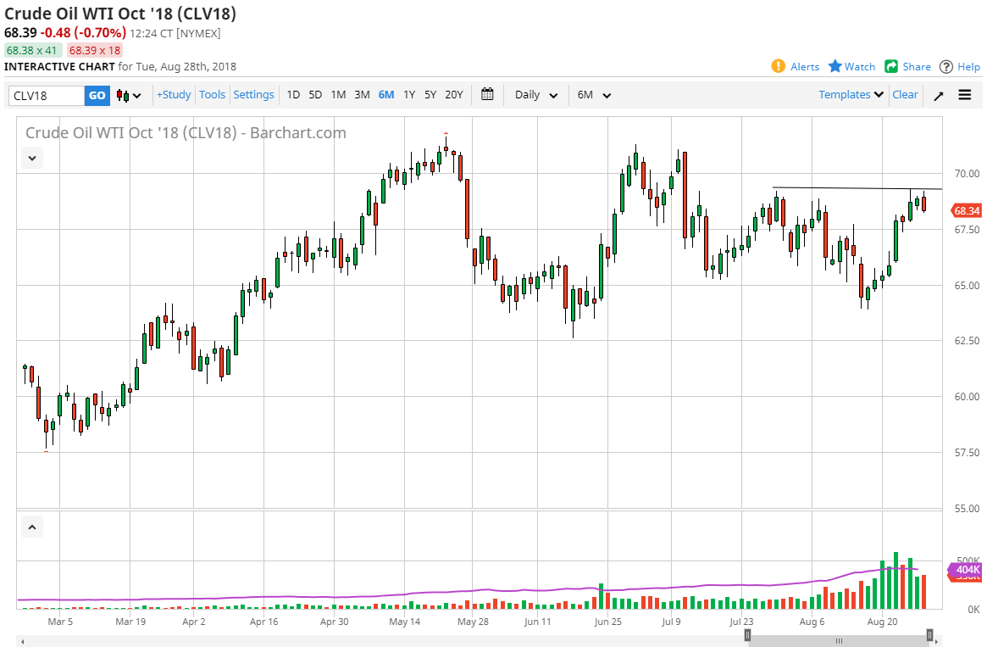Select the 1Y time range
This screenshot has width=987, height=647.
click(409, 95)
